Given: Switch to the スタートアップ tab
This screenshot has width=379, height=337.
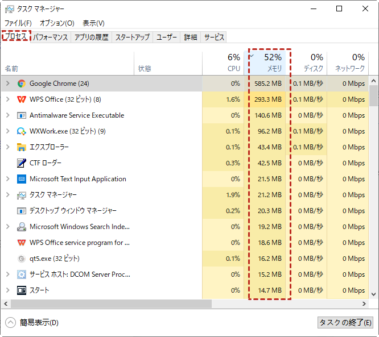Looking at the screenshot, I should point(133,37).
